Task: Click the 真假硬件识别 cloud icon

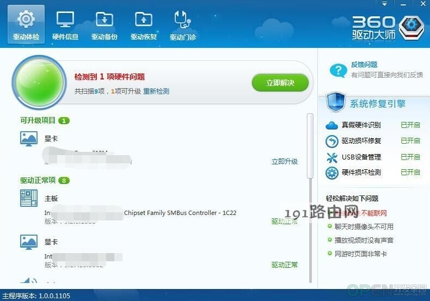Action: pos(332,125)
